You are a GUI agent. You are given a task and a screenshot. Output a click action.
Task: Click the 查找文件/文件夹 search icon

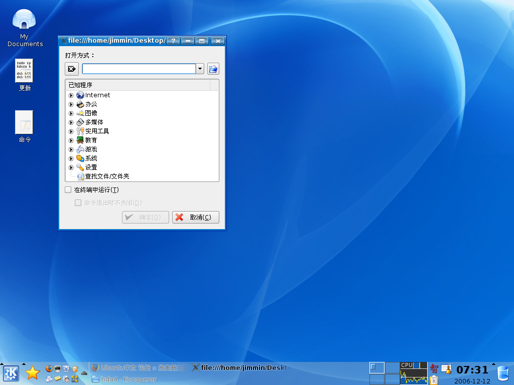[x=81, y=176]
